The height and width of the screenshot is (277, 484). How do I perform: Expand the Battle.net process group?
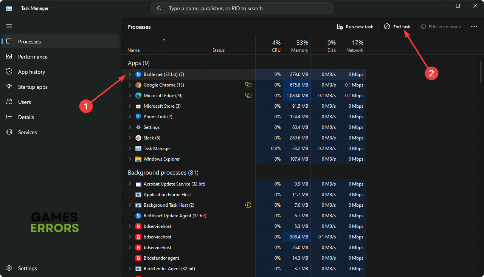(130, 74)
